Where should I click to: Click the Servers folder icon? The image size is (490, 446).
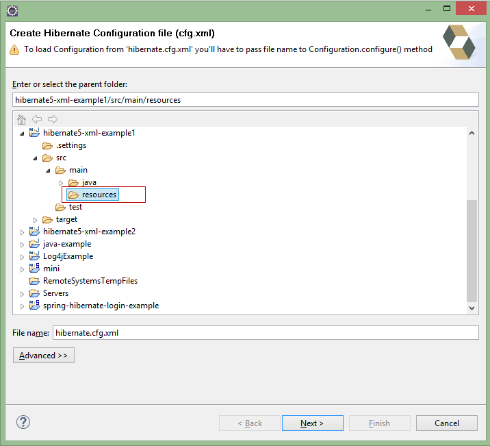coord(34,293)
